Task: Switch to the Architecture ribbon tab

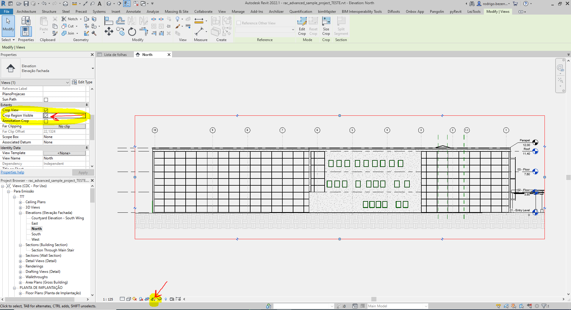Action: [x=26, y=12]
